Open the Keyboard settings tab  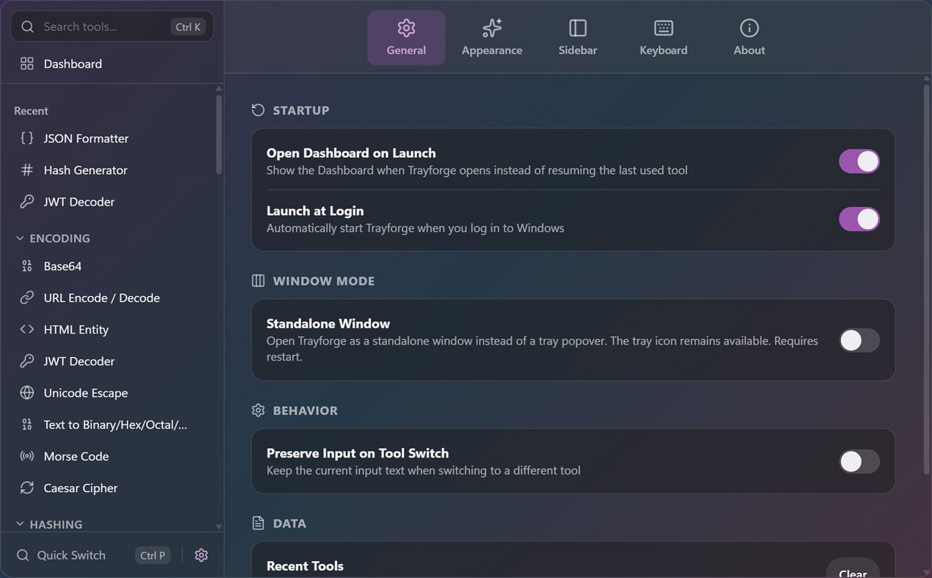(663, 38)
